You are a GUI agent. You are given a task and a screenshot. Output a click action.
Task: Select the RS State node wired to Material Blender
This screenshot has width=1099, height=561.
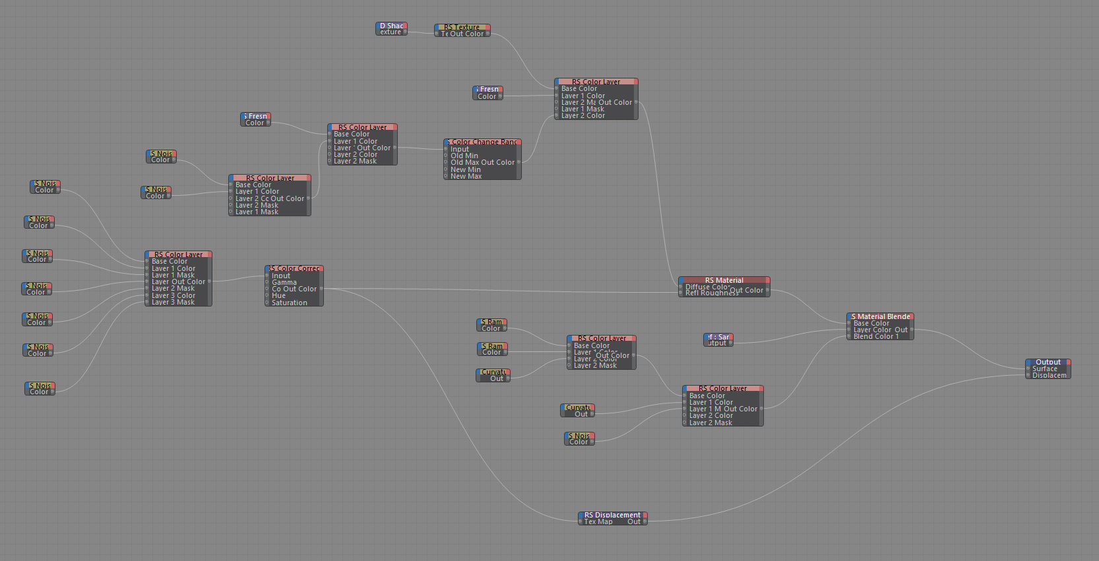point(718,340)
